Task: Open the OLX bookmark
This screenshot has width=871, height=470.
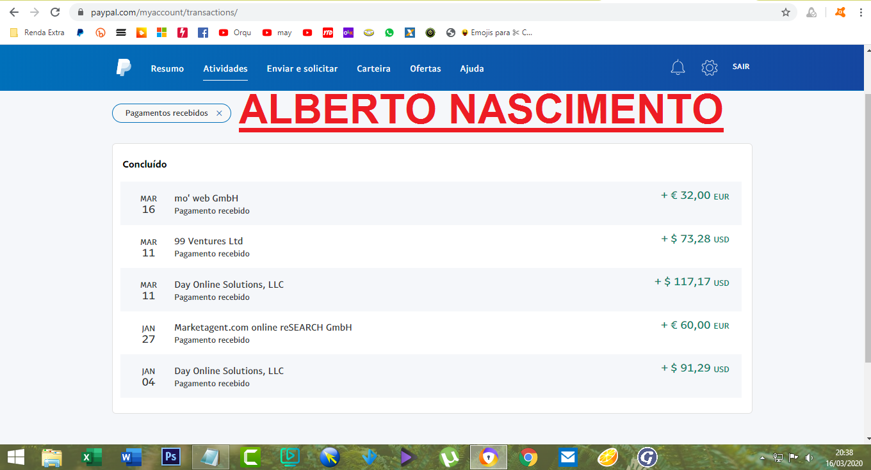Action: coord(348,33)
